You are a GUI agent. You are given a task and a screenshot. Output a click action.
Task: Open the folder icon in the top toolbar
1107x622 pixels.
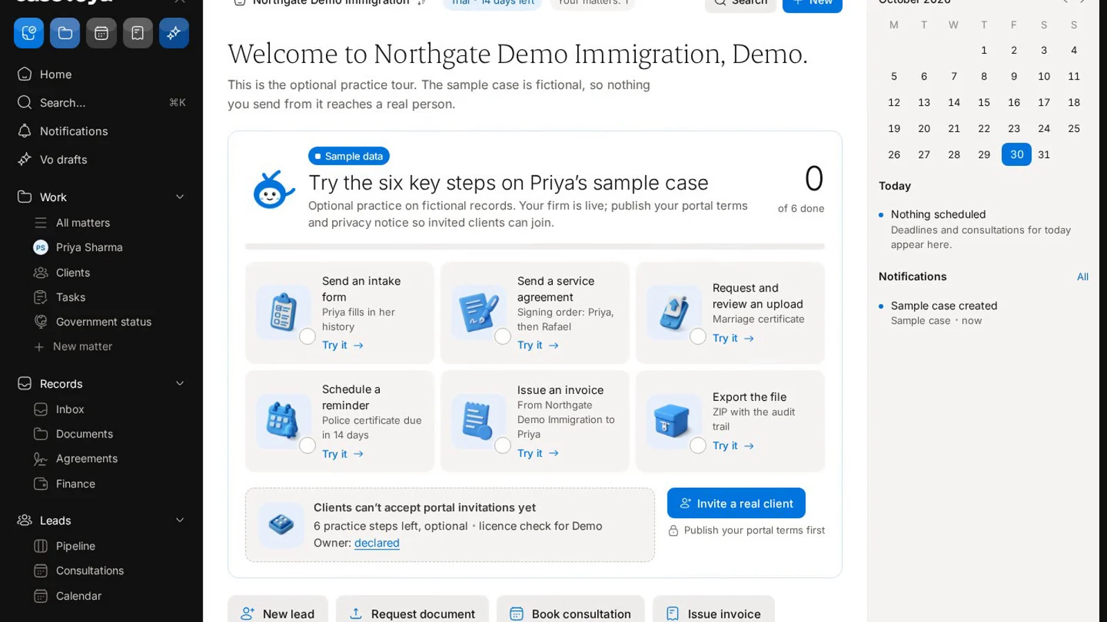[65, 33]
